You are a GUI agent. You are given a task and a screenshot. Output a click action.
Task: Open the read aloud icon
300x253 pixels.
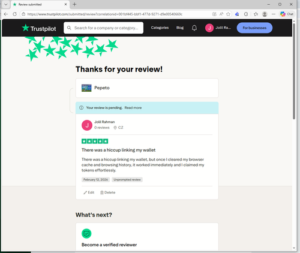221,14
